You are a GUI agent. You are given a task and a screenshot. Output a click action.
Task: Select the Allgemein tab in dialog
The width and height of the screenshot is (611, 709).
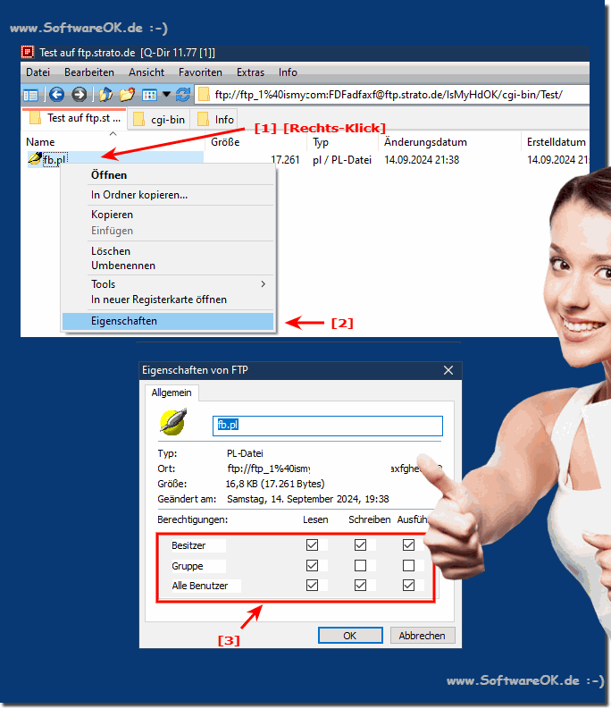(172, 392)
